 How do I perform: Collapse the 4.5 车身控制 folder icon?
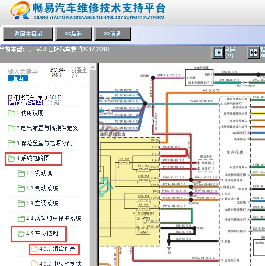coord(21,234)
